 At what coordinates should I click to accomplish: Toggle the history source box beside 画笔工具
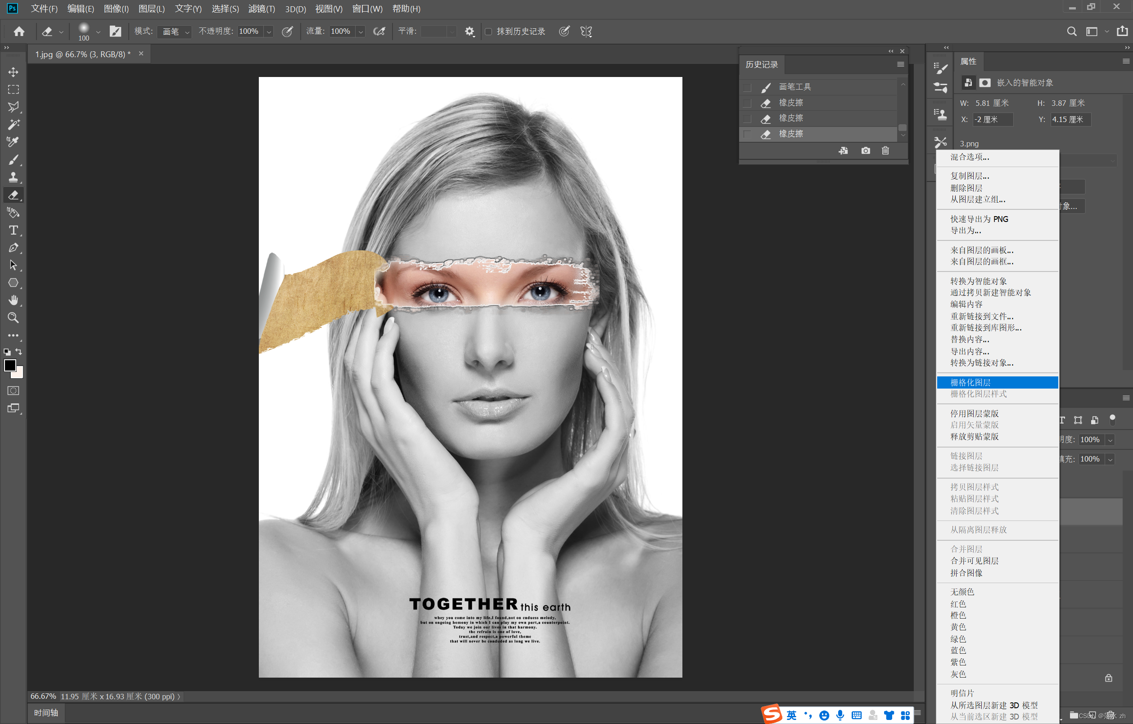coord(747,87)
